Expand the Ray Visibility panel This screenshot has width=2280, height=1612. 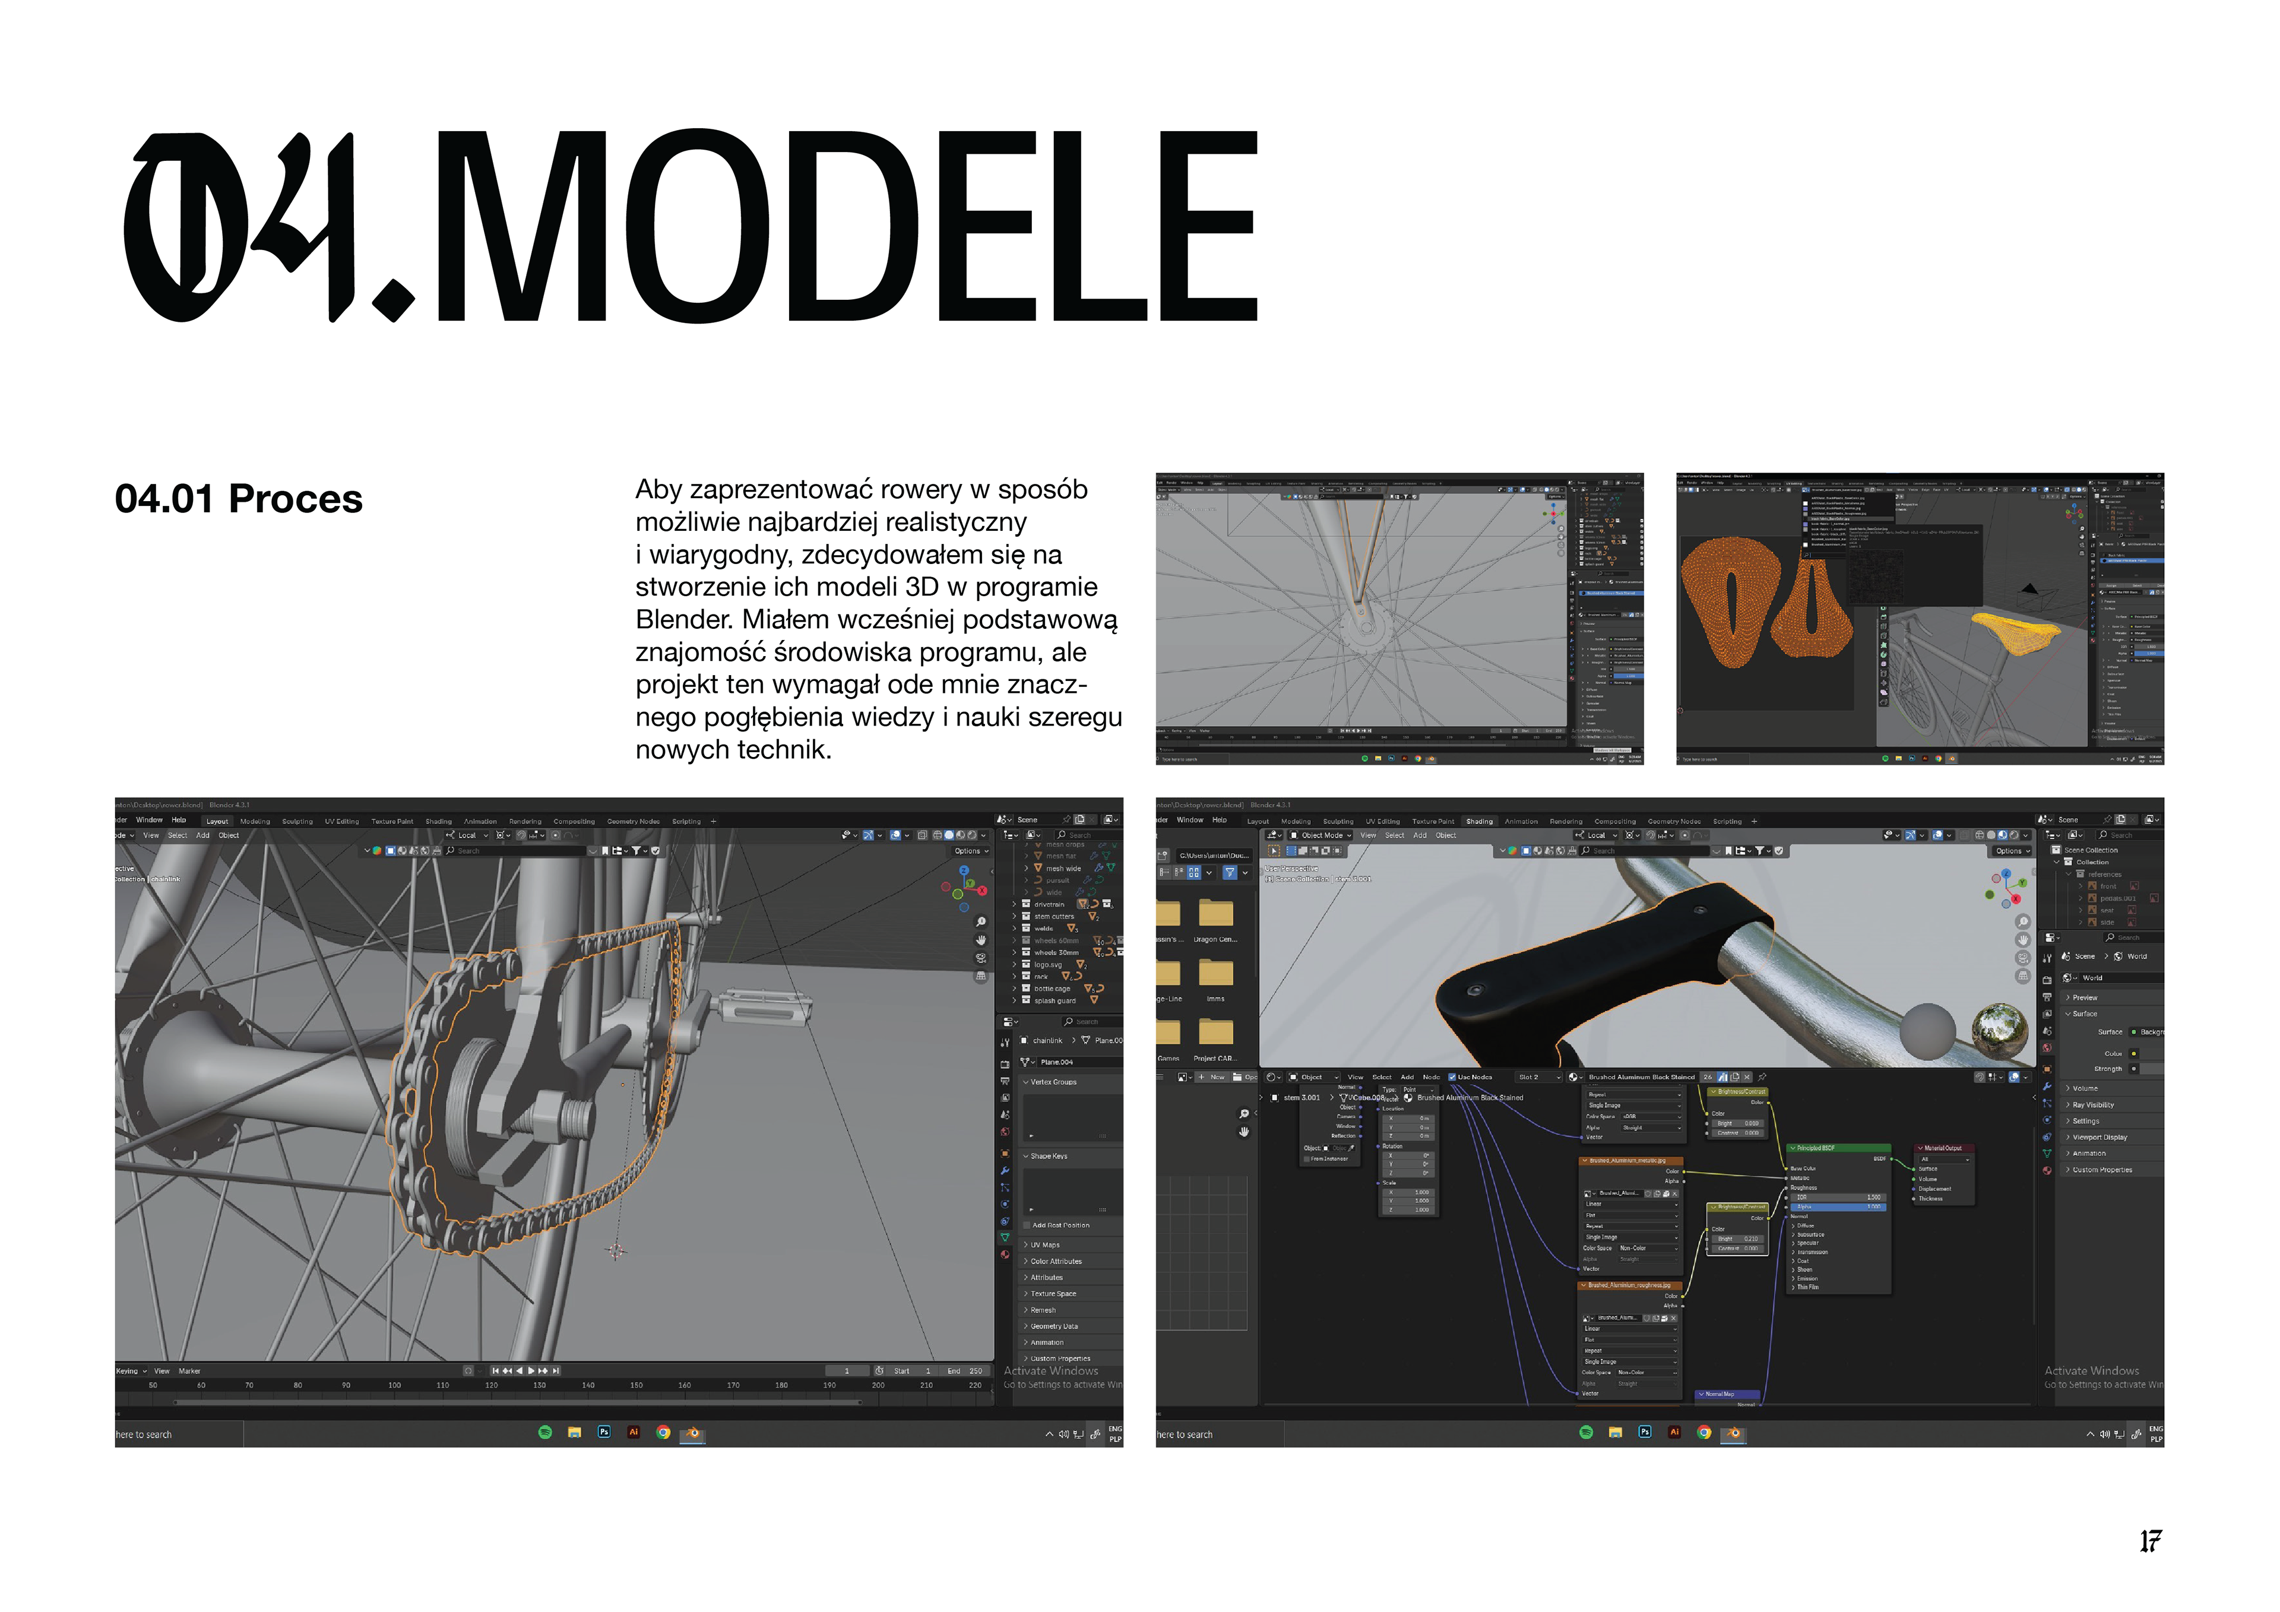2092,1104
